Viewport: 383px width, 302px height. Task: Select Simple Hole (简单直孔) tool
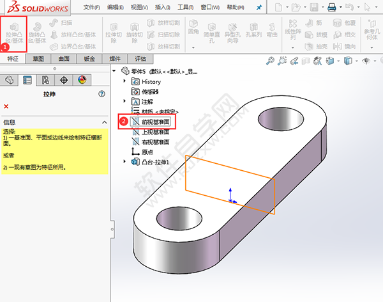(212, 33)
